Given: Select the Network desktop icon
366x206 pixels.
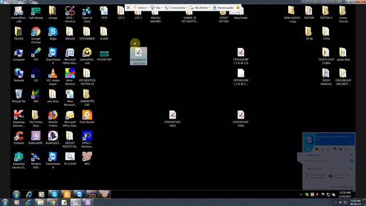Looking at the screenshot, I should [19, 75].
